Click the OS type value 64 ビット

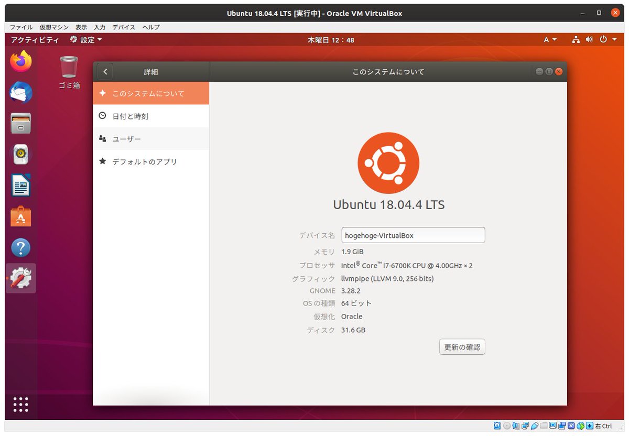coord(356,303)
